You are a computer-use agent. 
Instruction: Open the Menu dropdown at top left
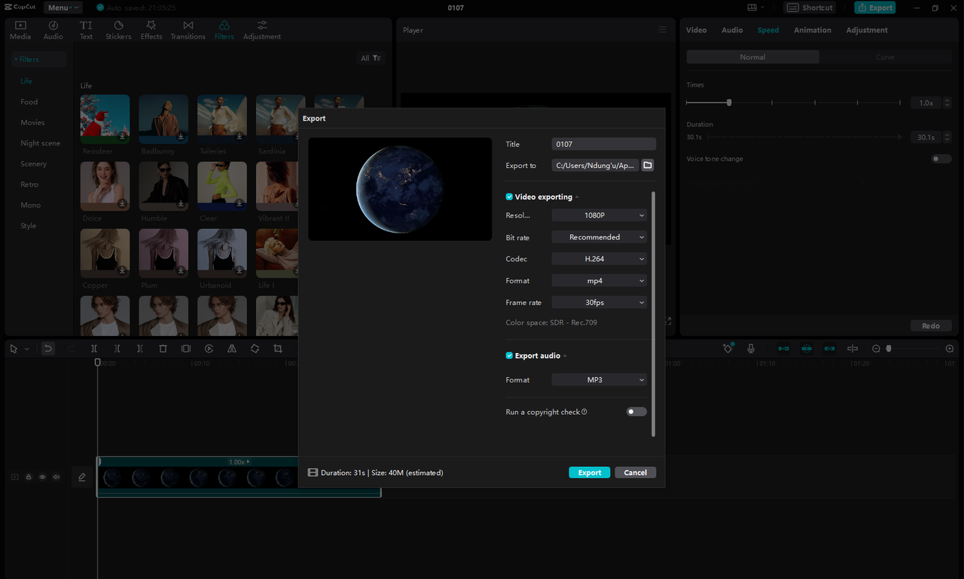click(x=63, y=8)
